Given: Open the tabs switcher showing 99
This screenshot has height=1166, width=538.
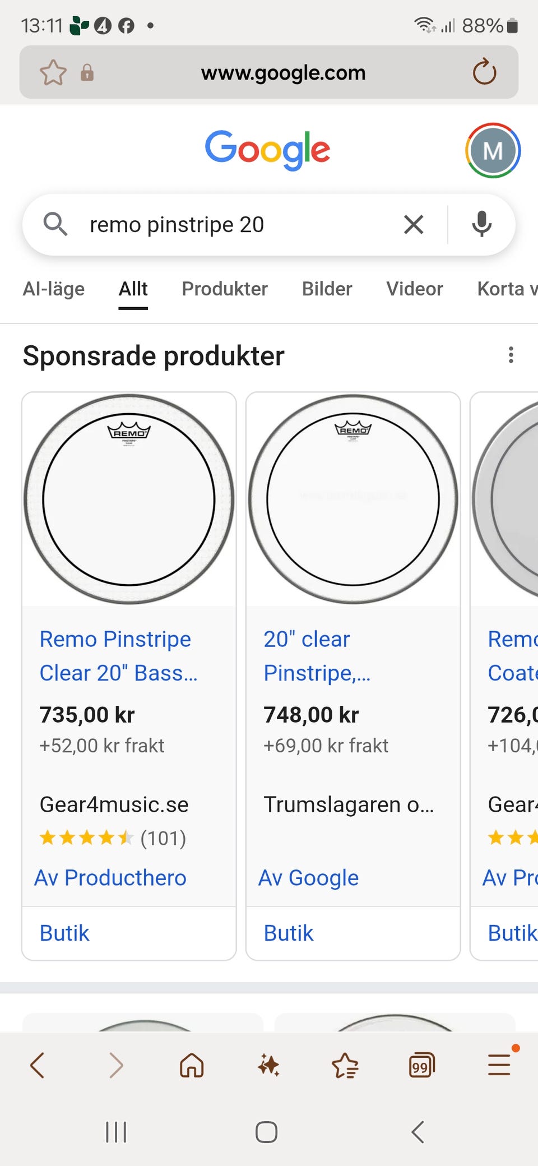Looking at the screenshot, I should tap(422, 1065).
